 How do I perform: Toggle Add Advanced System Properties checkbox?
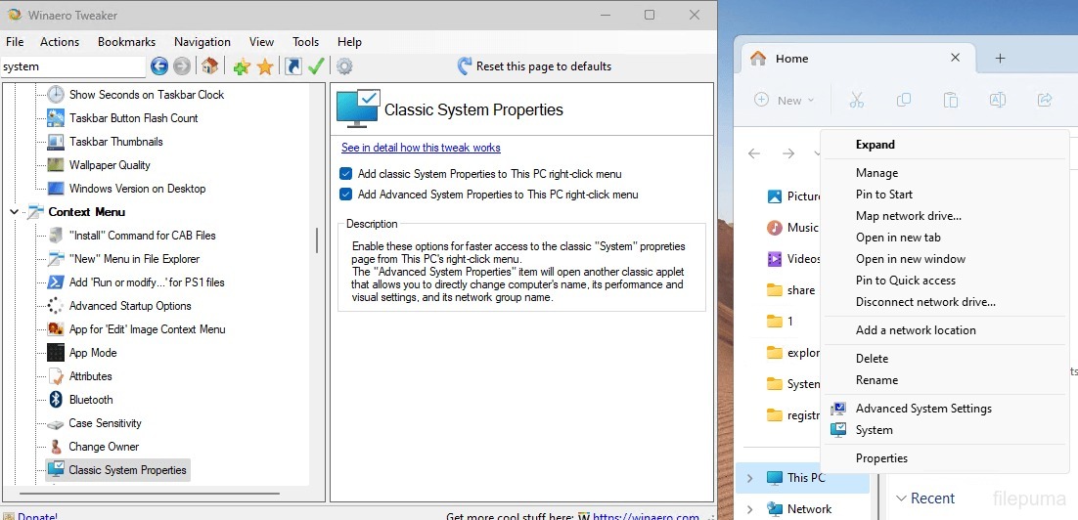[345, 195]
